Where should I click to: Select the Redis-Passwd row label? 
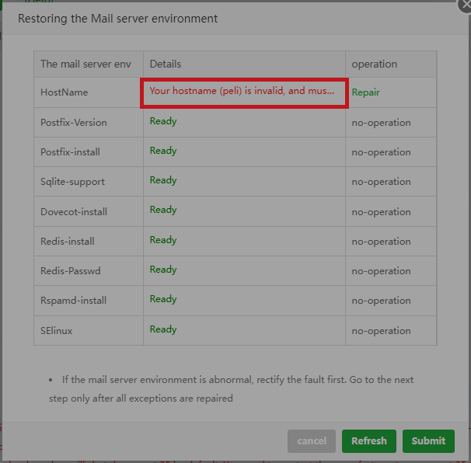(71, 271)
